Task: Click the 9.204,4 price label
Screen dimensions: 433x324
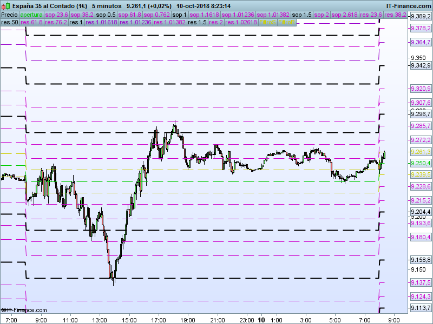Action: 421,212
